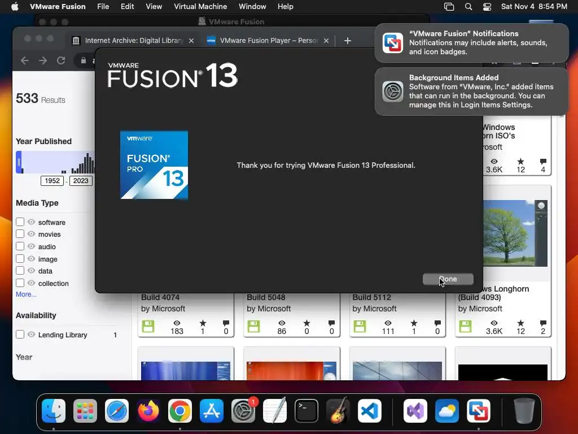578x434 pixels.
Task: Open TextEdit from the dock
Action: [275, 410]
